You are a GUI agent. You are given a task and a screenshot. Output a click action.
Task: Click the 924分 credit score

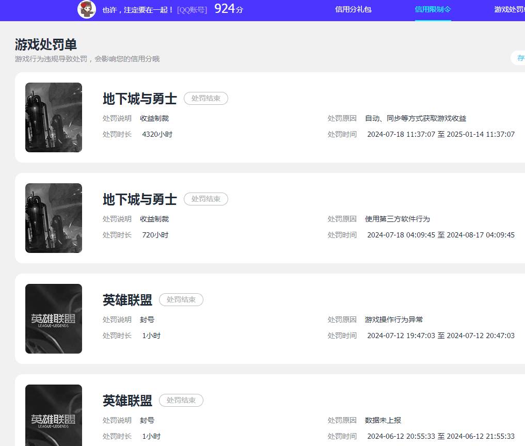pos(228,9)
